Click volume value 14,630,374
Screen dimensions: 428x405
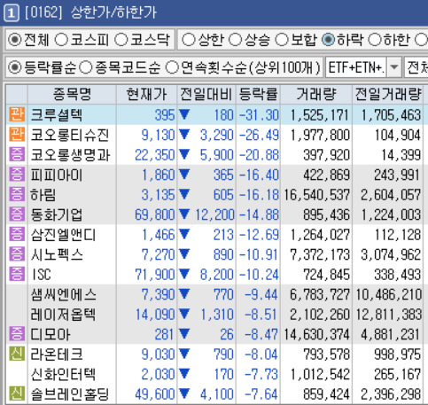click(316, 335)
